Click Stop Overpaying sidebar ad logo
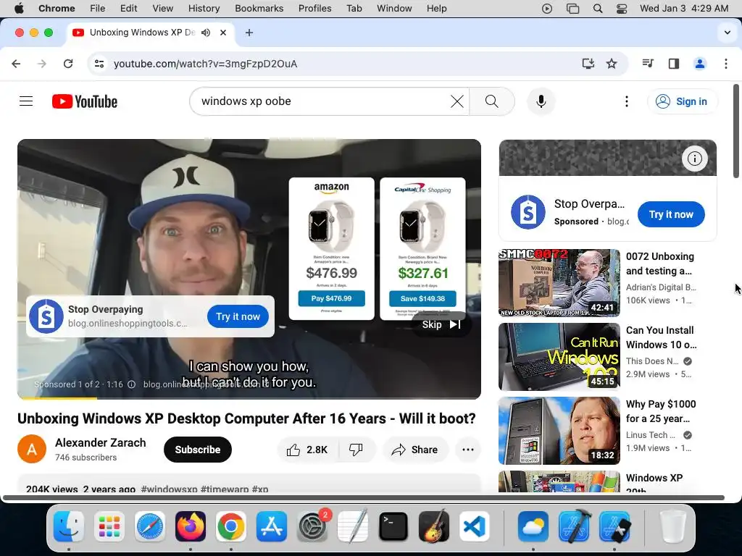The height and width of the screenshot is (556, 742). 528,212
